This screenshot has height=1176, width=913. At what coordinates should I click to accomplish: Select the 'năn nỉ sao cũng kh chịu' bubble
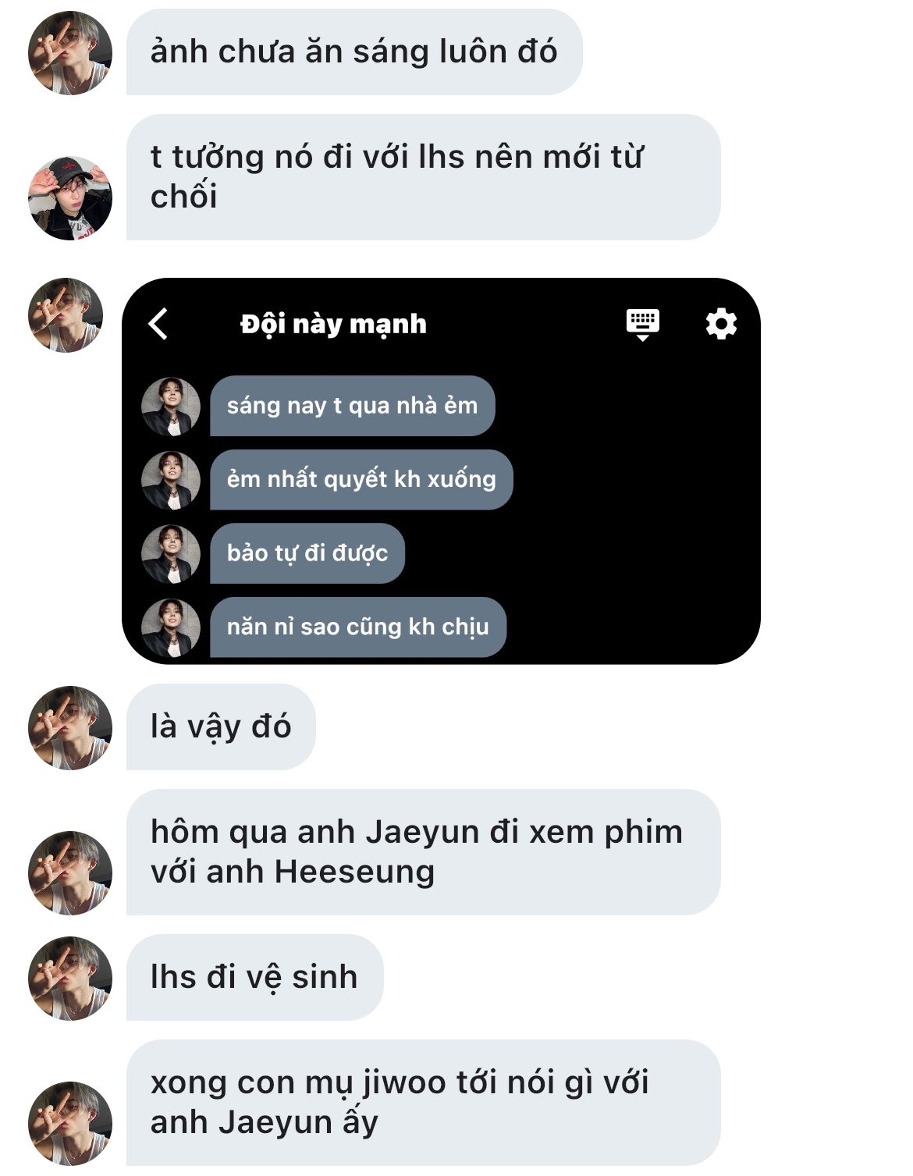[x=358, y=627]
